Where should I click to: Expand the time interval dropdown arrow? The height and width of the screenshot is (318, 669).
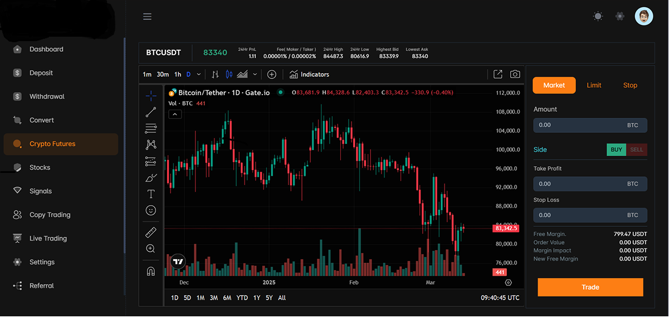[198, 74]
